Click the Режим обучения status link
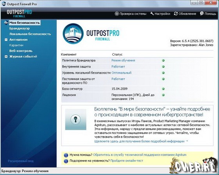This screenshot has width=219, height=175. click(123, 60)
